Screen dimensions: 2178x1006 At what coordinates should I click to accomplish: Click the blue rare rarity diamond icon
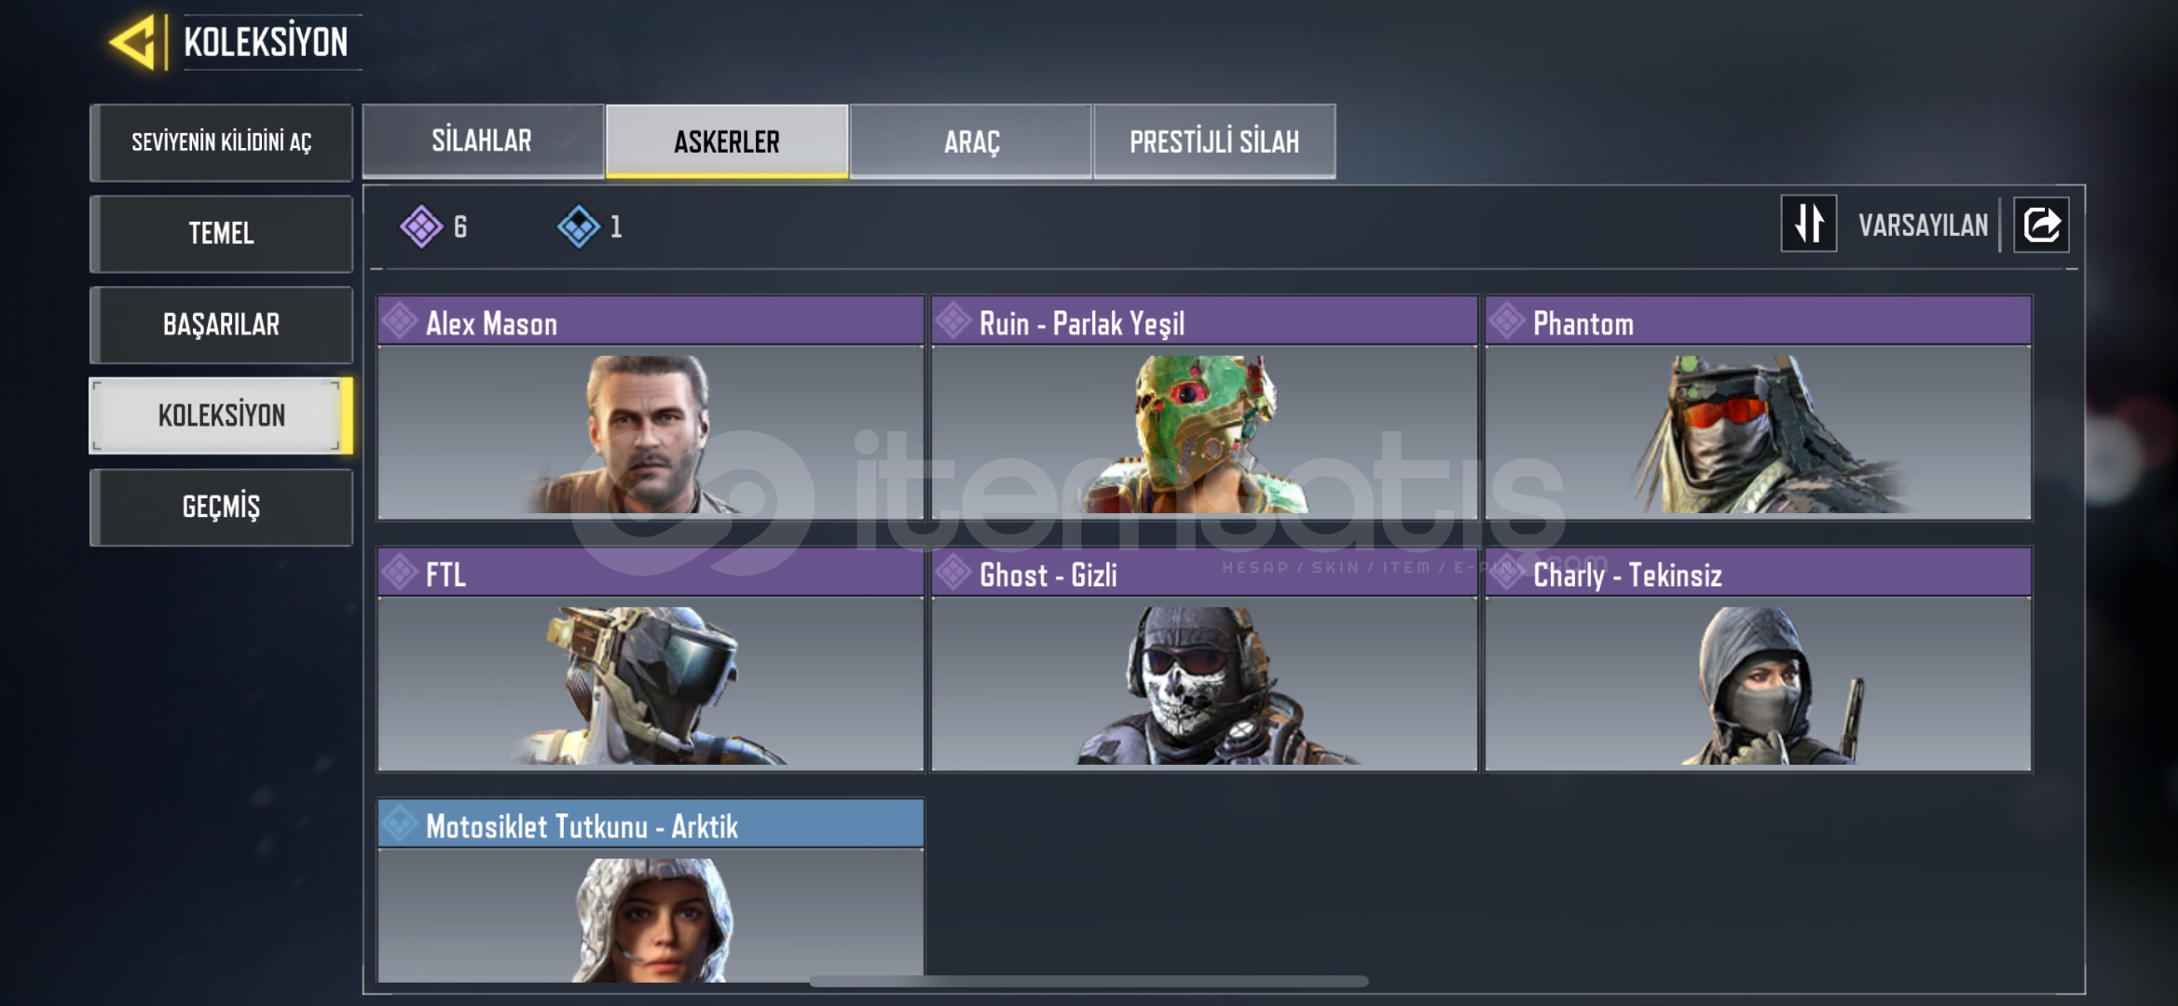click(x=579, y=226)
